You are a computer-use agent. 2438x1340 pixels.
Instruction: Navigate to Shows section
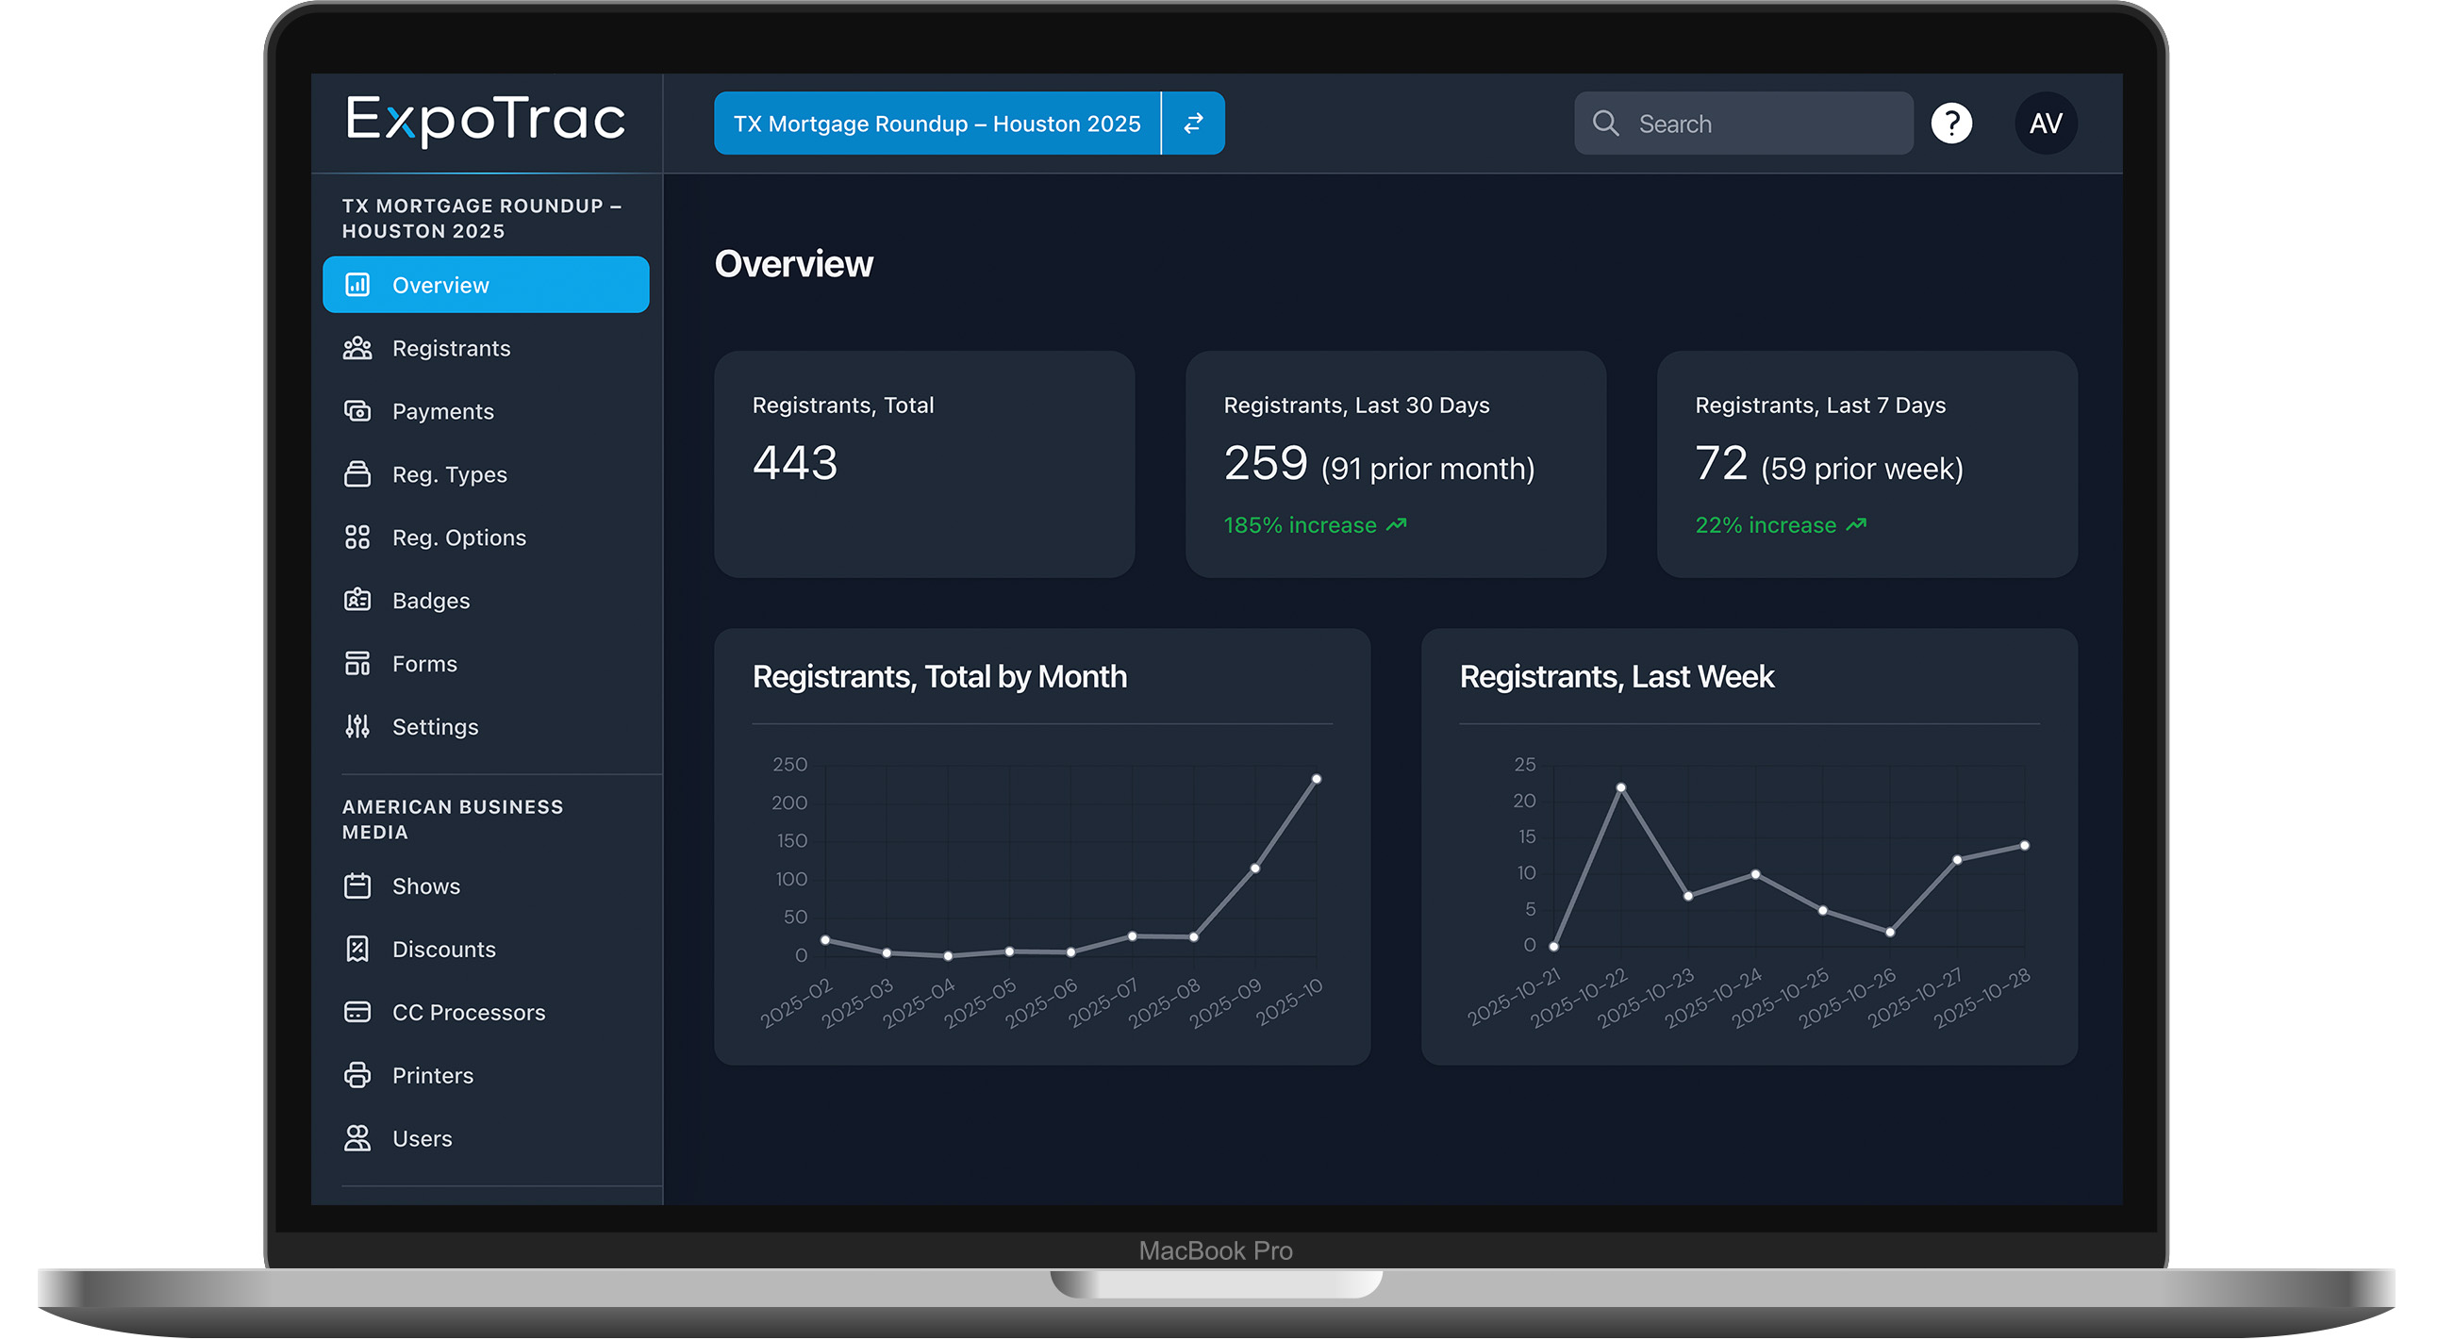pyautogui.click(x=426, y=886)
